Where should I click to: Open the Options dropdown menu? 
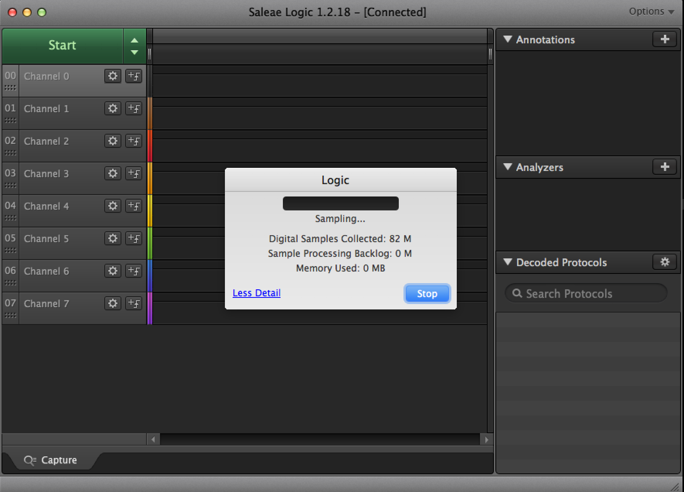point(651,12)
